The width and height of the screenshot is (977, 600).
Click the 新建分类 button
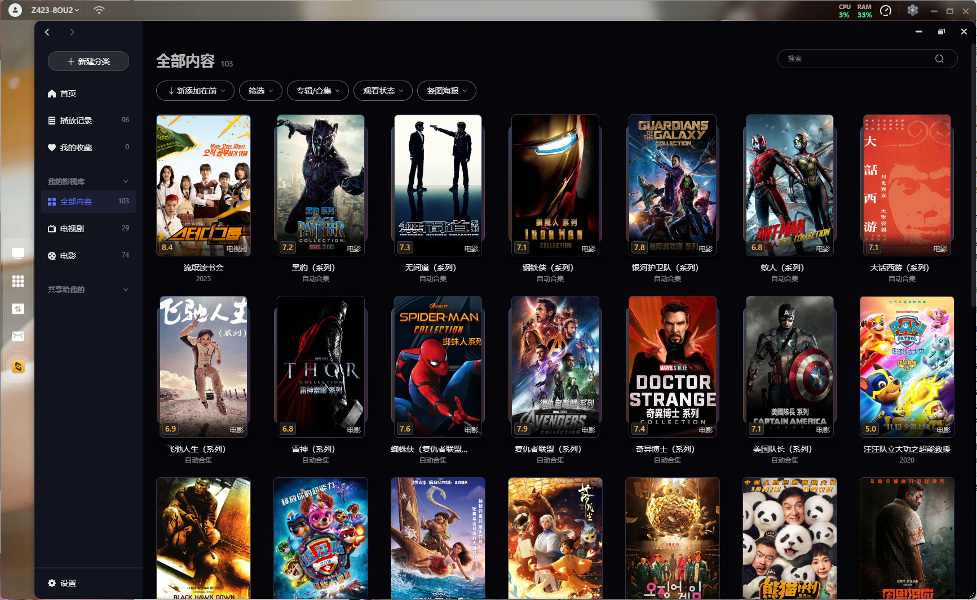coord(89,61)
